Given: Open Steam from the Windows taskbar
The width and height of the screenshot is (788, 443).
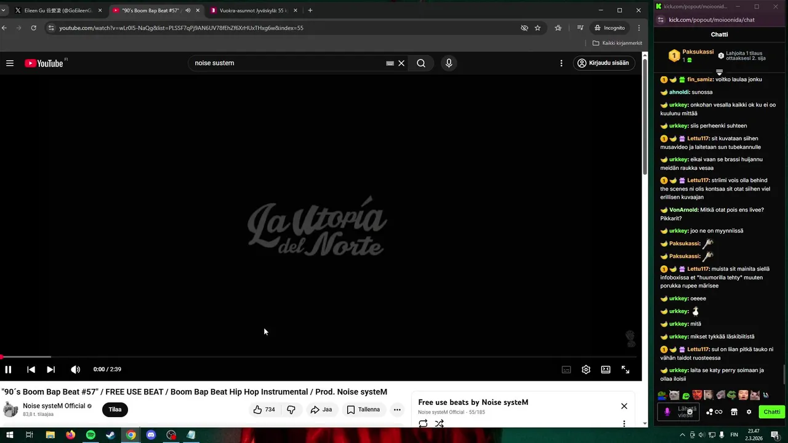Looking at the screenshot, I should click(110, 435).
